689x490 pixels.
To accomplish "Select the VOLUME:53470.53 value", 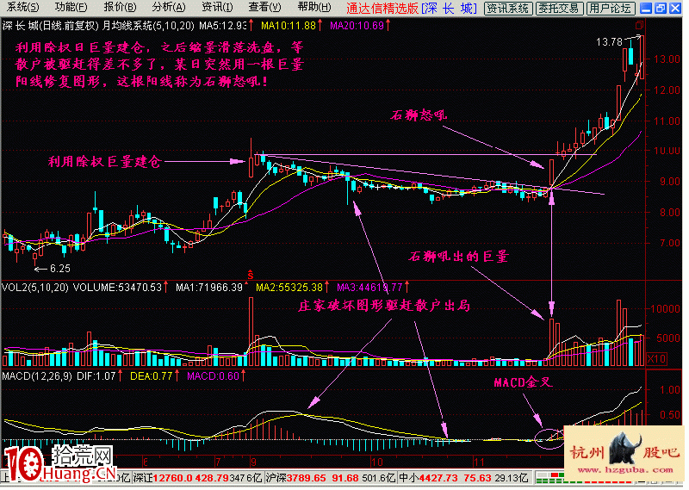I will (117, 288).
